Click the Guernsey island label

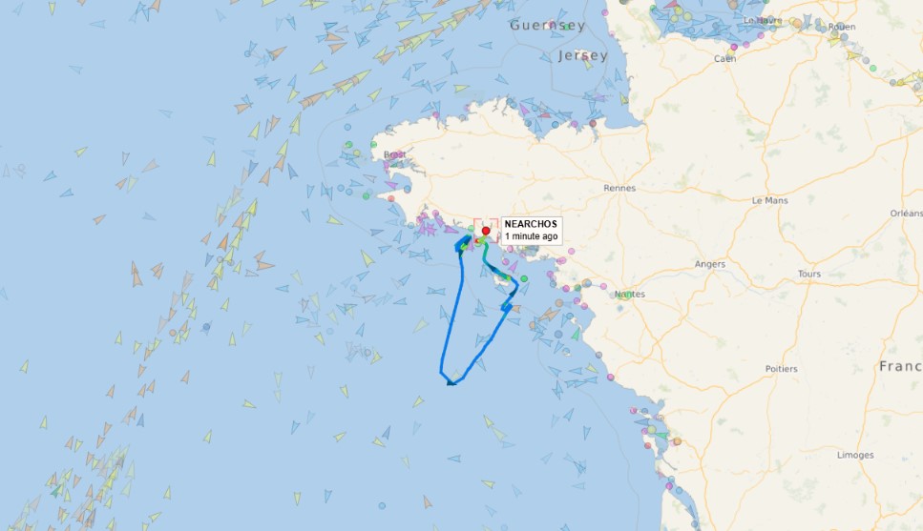(x=548, y=26)
